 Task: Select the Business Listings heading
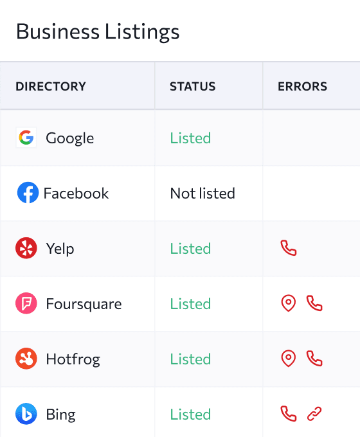coord(98,31)
